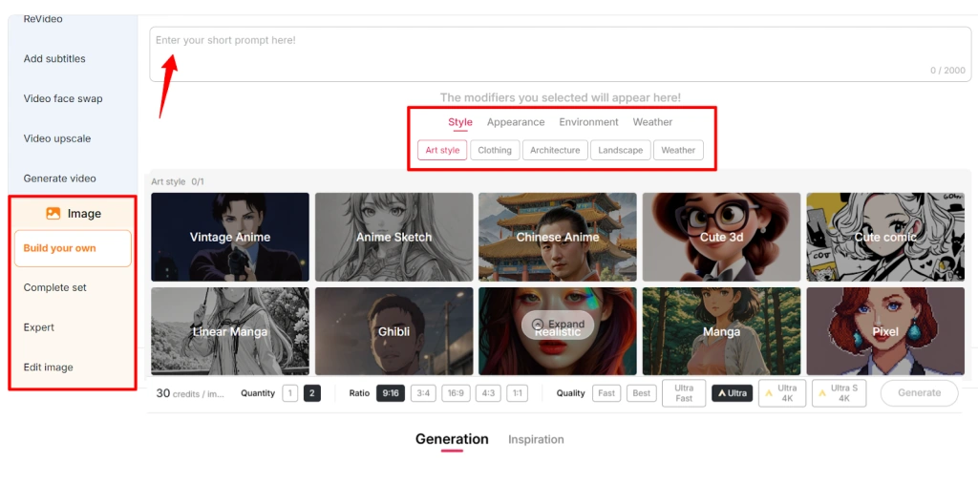Pick the Manga style thumbnail

722,331
